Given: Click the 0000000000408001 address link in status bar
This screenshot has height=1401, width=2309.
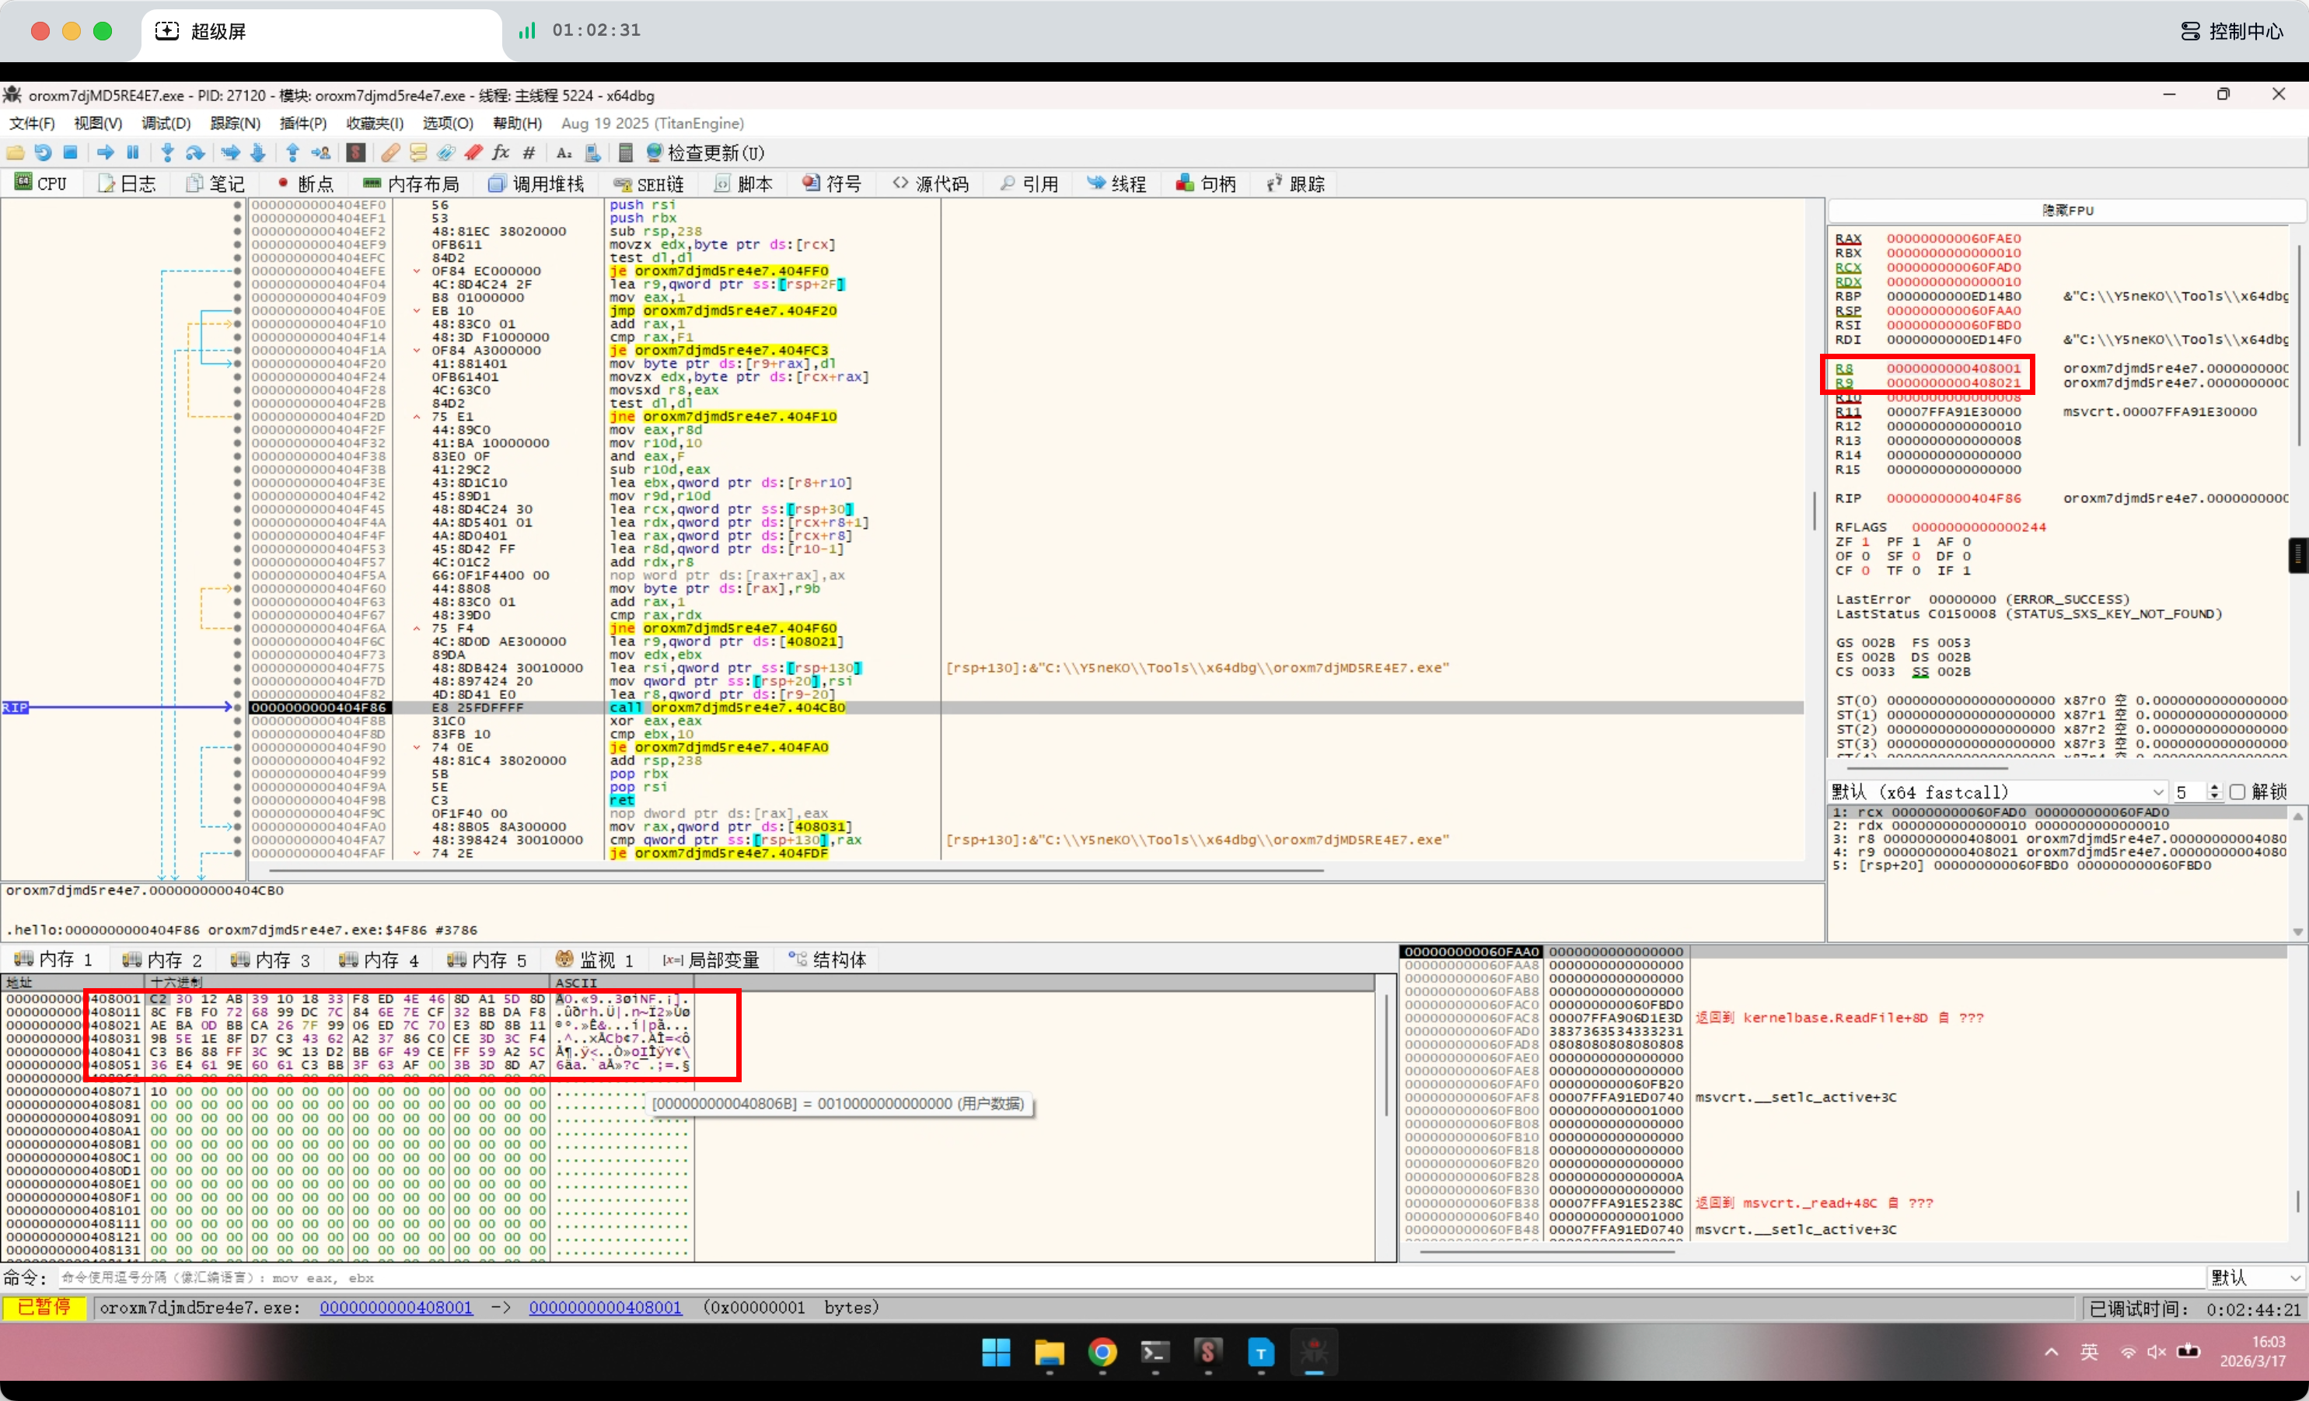Looking at the screenshot, I should [396, 1307].
